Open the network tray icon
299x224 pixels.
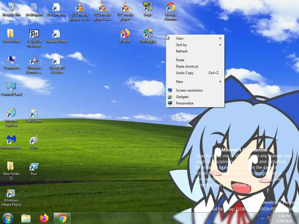[x=270, y=218]
